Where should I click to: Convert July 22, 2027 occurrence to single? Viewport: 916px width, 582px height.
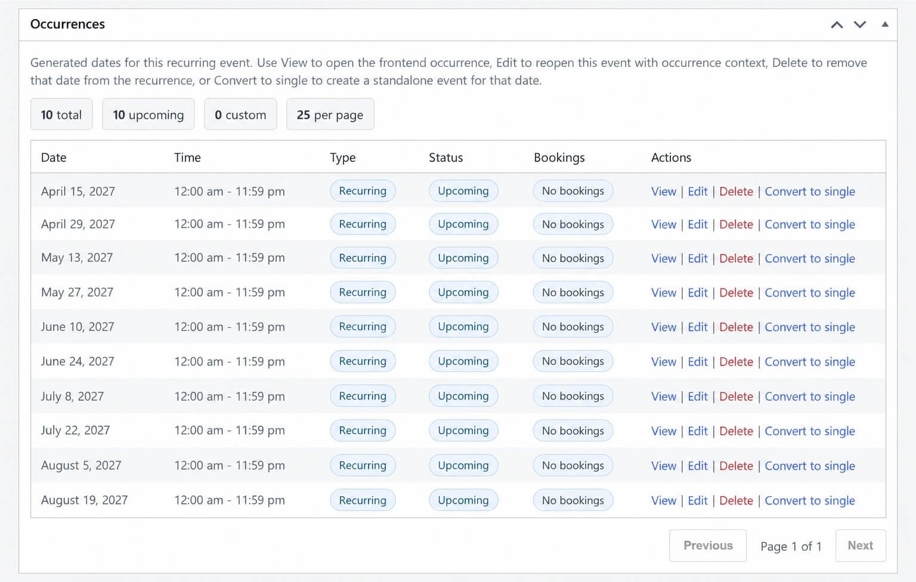(810, 431)
